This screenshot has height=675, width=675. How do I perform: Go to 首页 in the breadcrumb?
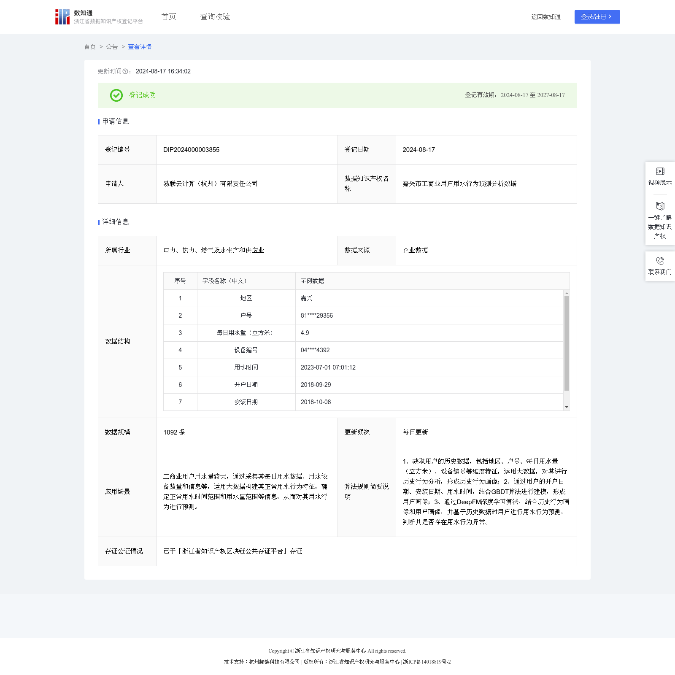coord(90,47)
